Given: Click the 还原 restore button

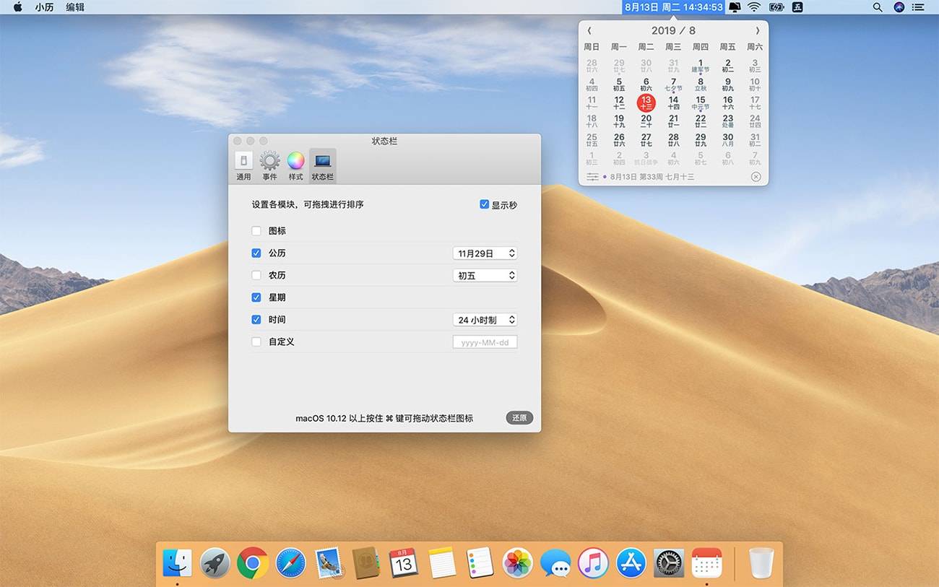Looking at the screenshot, I should [519, 418].
